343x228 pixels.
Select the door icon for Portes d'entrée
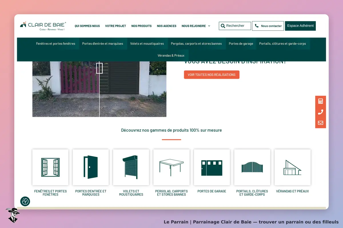tap(91, 167)
